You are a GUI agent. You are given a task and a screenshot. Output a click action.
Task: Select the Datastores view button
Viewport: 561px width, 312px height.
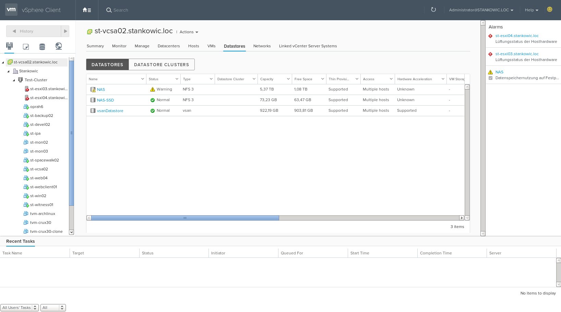(x=107, y=64)
